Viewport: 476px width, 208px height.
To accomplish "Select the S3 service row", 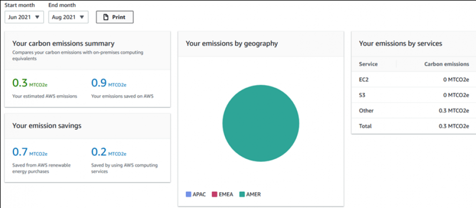I will point(414,95).
